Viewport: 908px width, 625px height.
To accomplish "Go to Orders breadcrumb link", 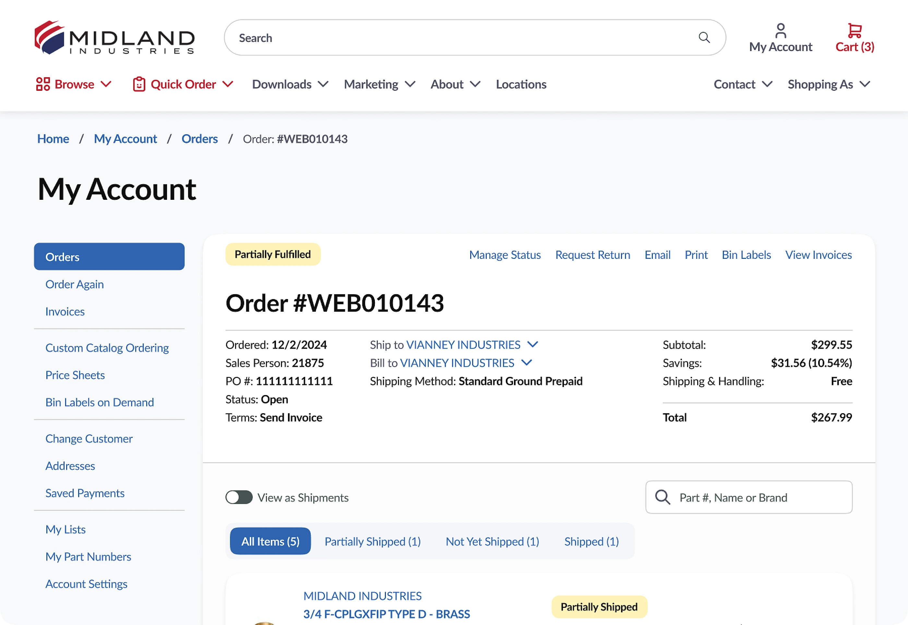I will (199, 138).
